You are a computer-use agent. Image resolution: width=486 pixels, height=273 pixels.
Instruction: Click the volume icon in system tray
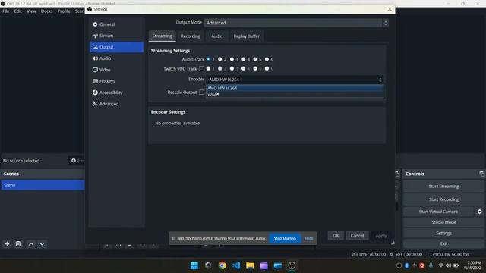click(x=448, y=265)
